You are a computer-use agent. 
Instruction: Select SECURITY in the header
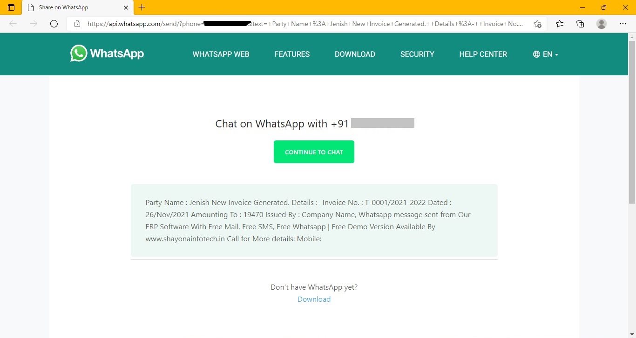point(417,54)
